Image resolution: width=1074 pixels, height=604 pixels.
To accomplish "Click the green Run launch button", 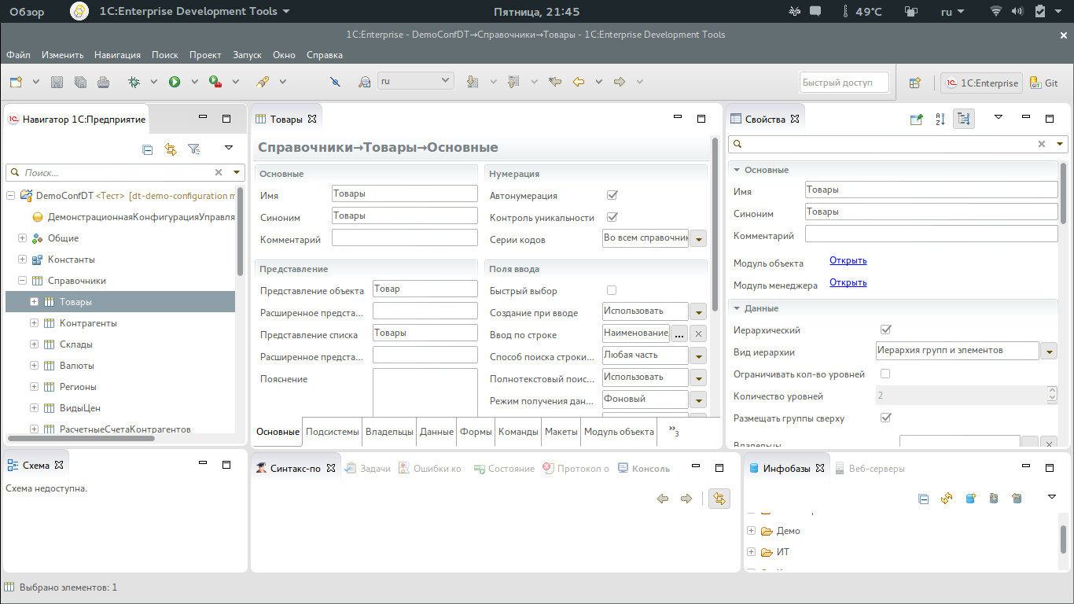I will pos(175,82).
